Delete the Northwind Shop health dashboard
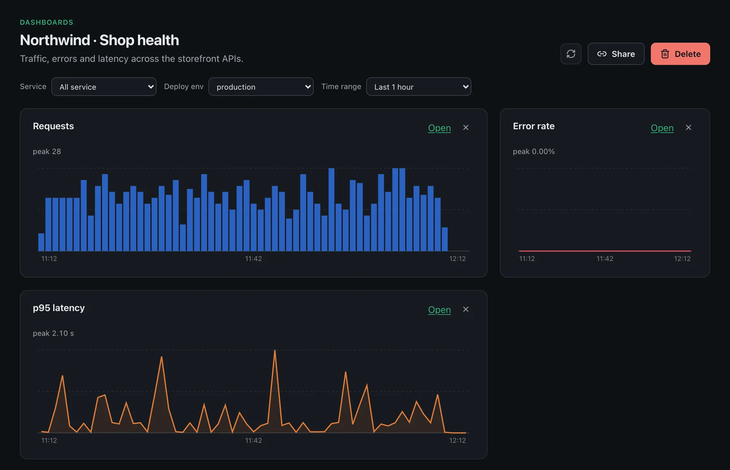730x470 pixels. pyautogui.click(x=680, y=54)
